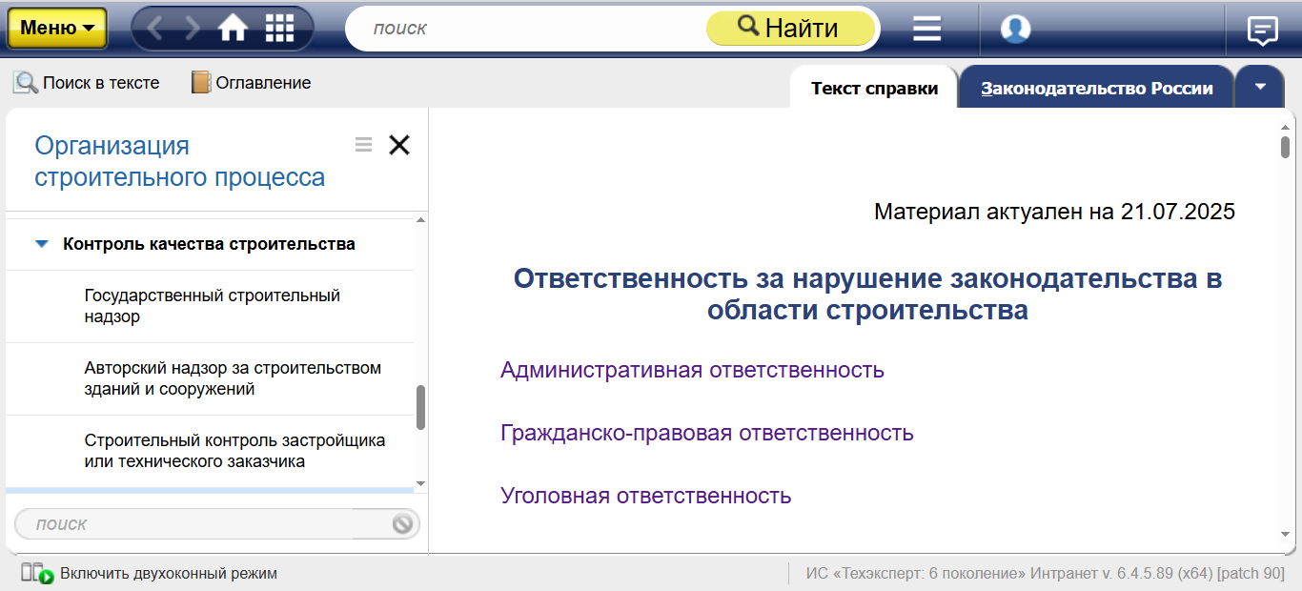Click the Материал актуален на 21.07.2025 text
1302x591 pixels.
pos(1054,212)
